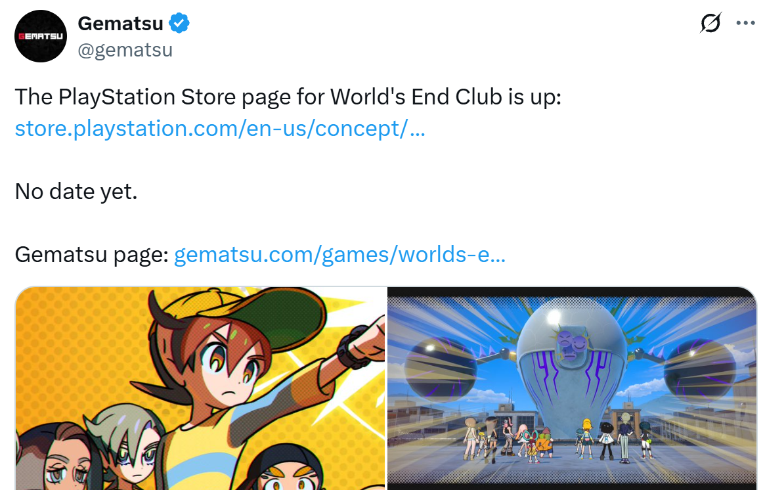
Task: Click the "No date yet." text
Action: (76, 191)
